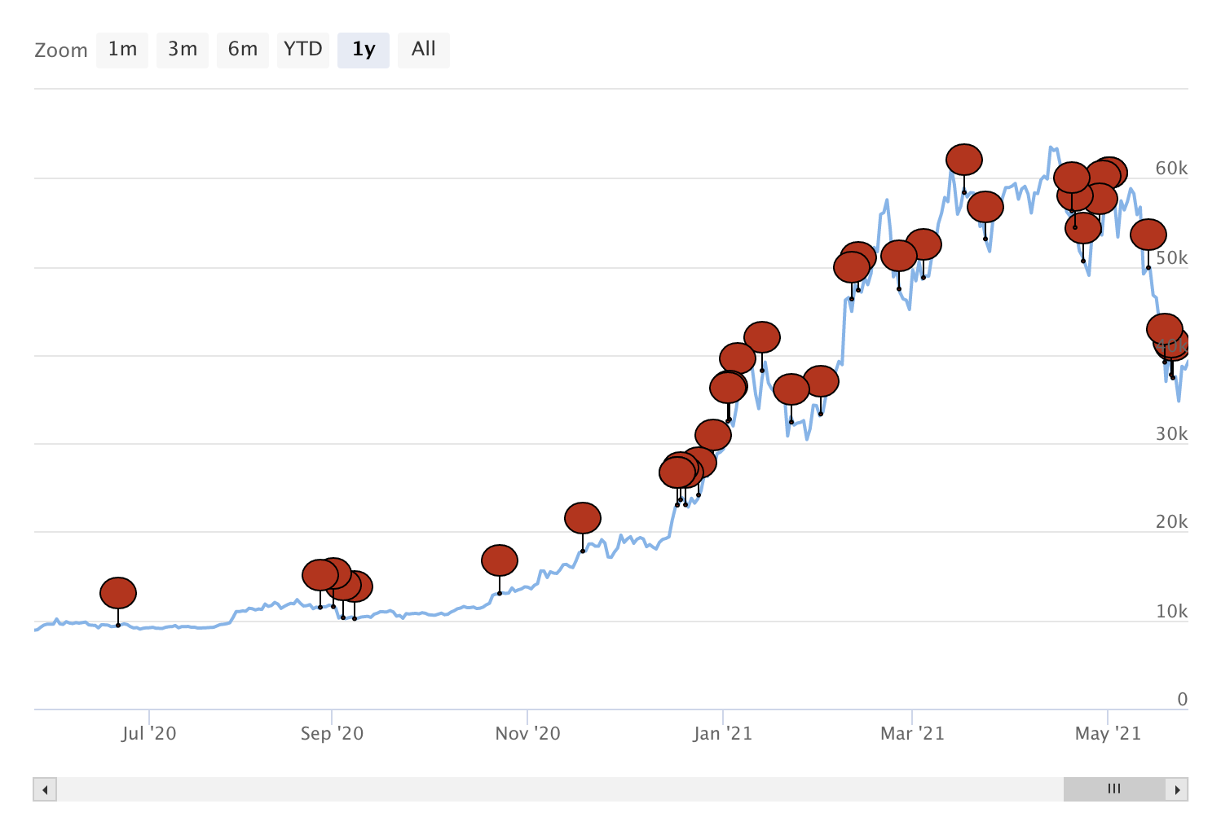Screen dimensions: 1221x839
Task: Select the 1y zoom range
Action: (x=364, y=50)
